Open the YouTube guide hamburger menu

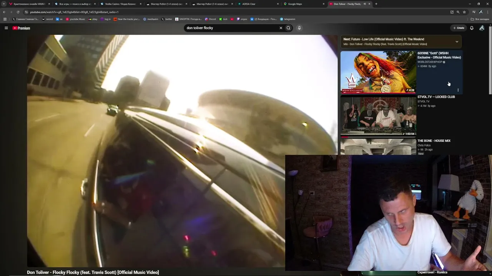pos(6,28)
